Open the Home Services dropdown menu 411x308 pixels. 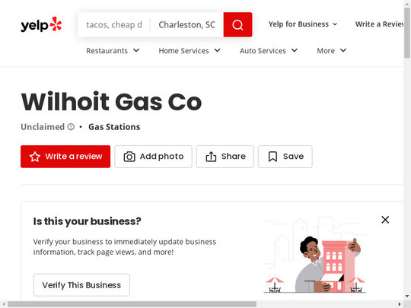pyautogui.click(x=190, y=50)
